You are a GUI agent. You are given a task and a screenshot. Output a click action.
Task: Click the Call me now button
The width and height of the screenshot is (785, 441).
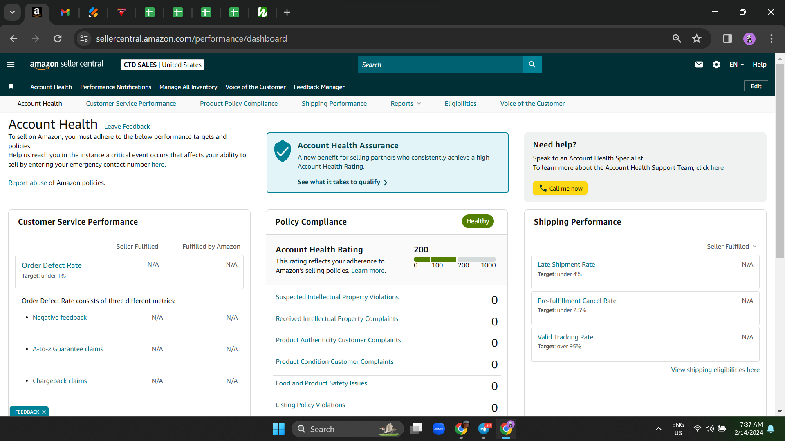(x=560, y=188)
